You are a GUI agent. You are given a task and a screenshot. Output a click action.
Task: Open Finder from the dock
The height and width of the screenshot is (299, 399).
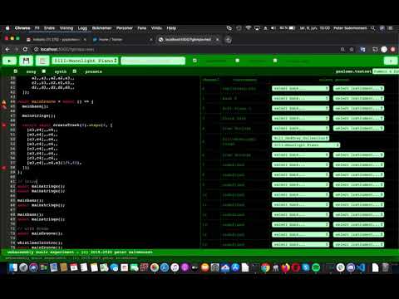[13, 267]
